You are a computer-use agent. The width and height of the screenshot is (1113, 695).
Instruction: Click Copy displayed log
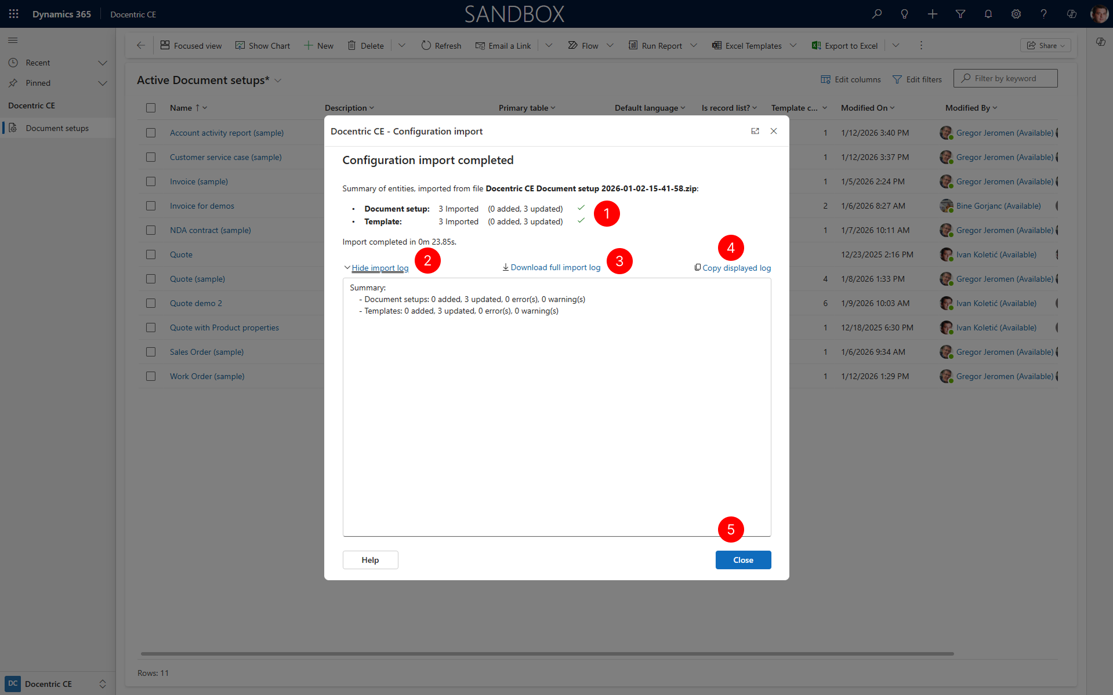coord(733,268)
